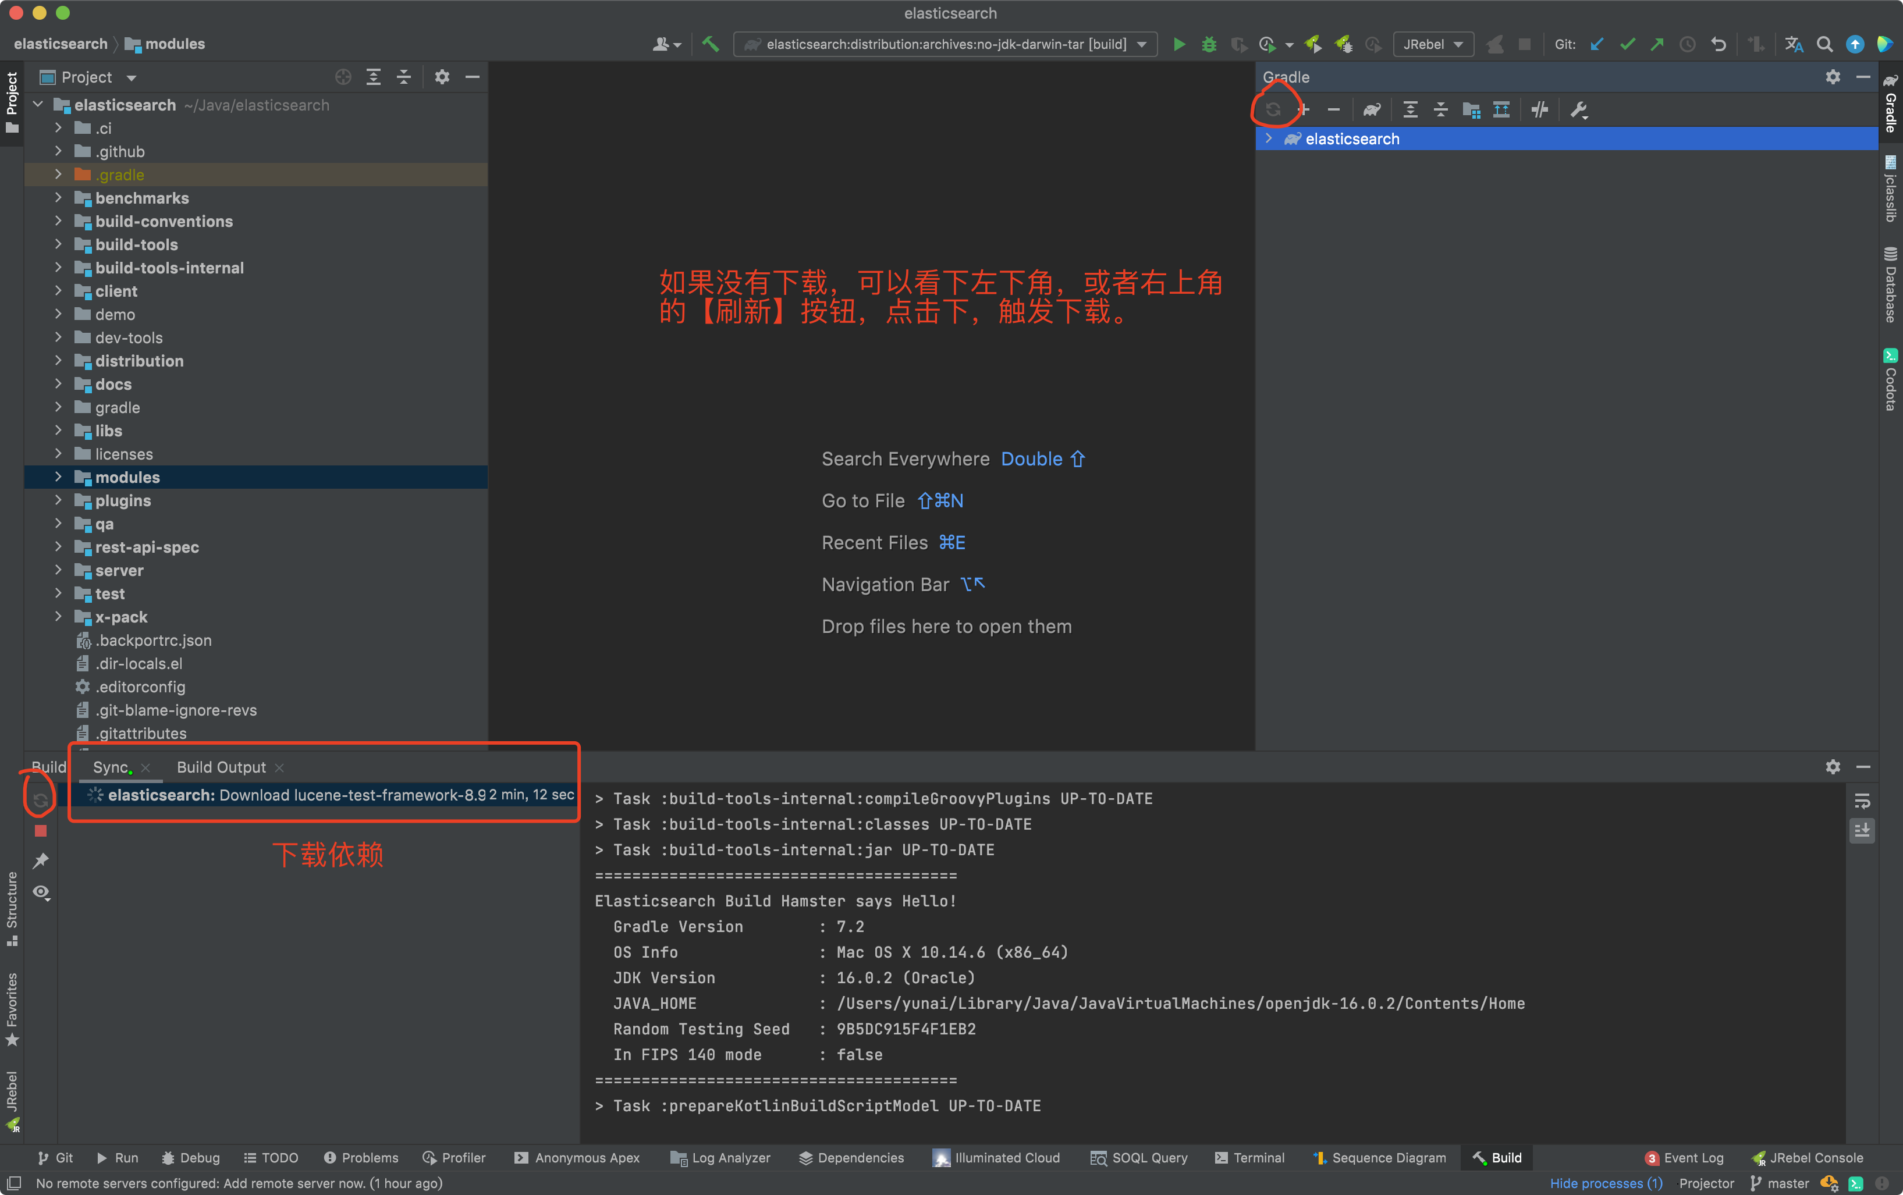The width and height of the screenshot is (1903, 1195).
Task: Expand the modules folder in project tree
Action: 58,477
